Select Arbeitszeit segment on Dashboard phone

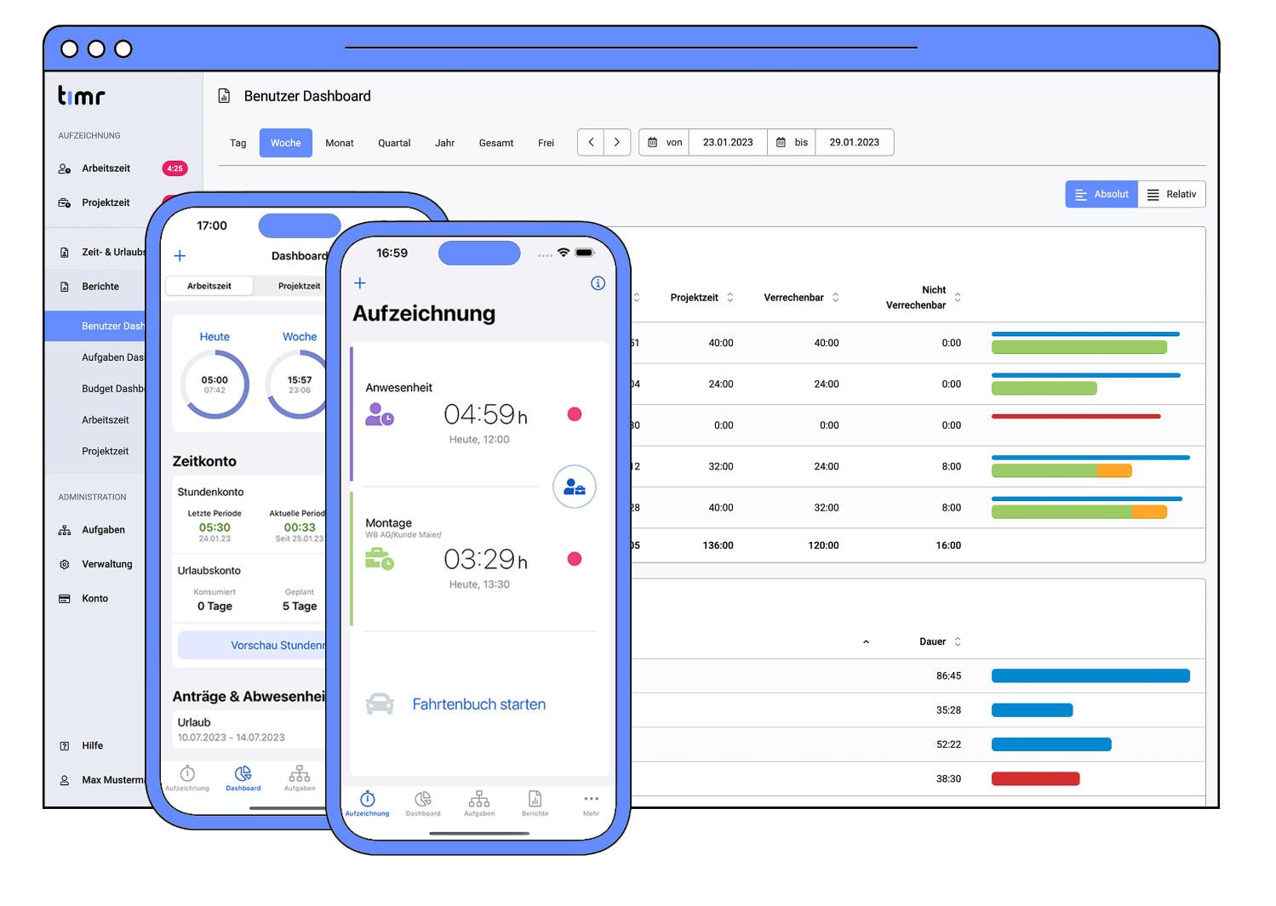[209, 286]
